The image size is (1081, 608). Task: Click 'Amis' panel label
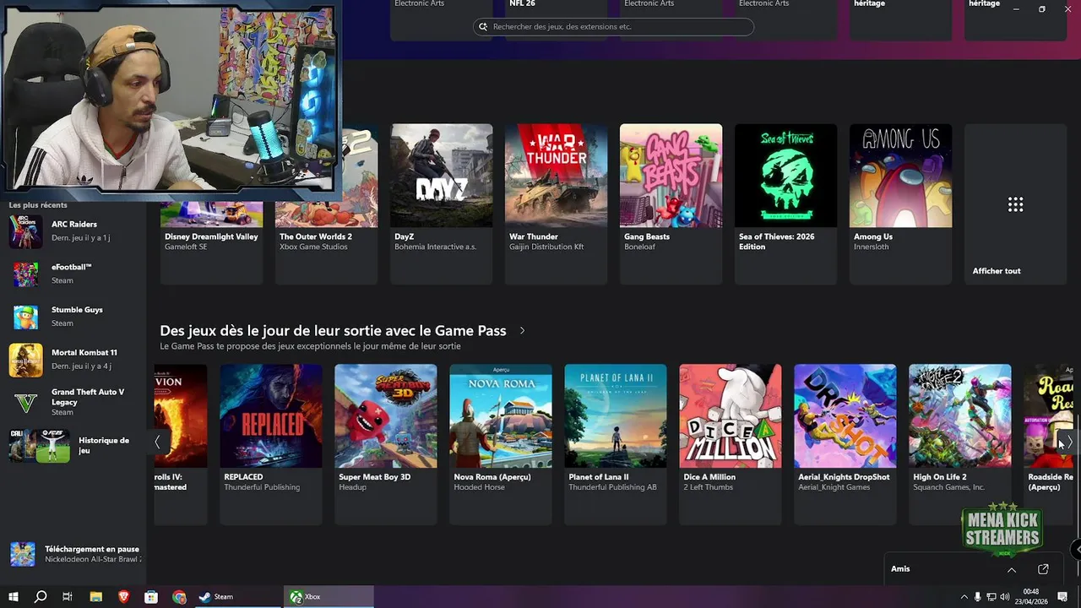[900, 569]
